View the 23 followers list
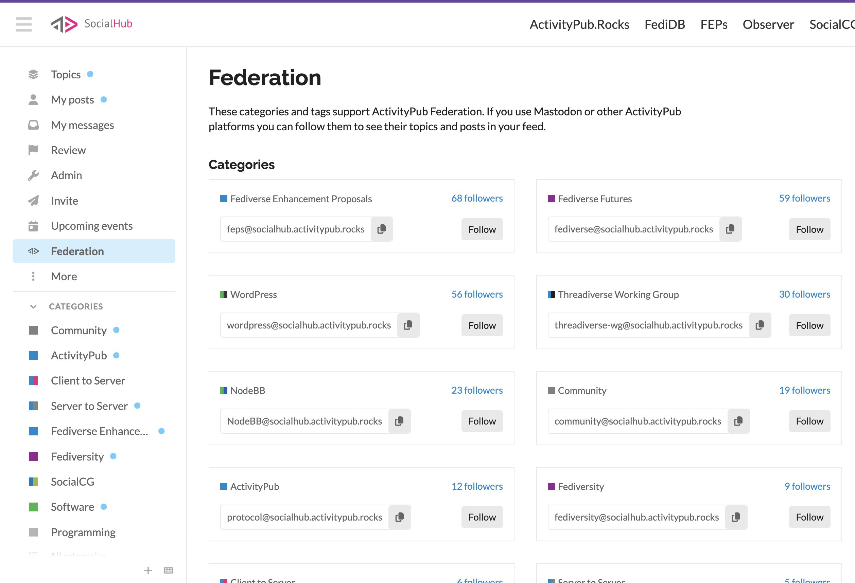 click(x=477, y=390)
